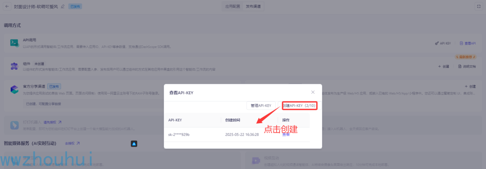Open the 查看 link for key sk-2****929b
The height and width of the screenshot is (169, 486).
tap(286, 135)
